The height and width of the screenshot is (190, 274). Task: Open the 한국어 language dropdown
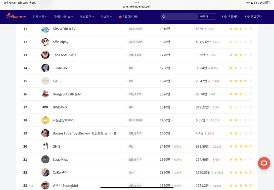pos(206,17)
